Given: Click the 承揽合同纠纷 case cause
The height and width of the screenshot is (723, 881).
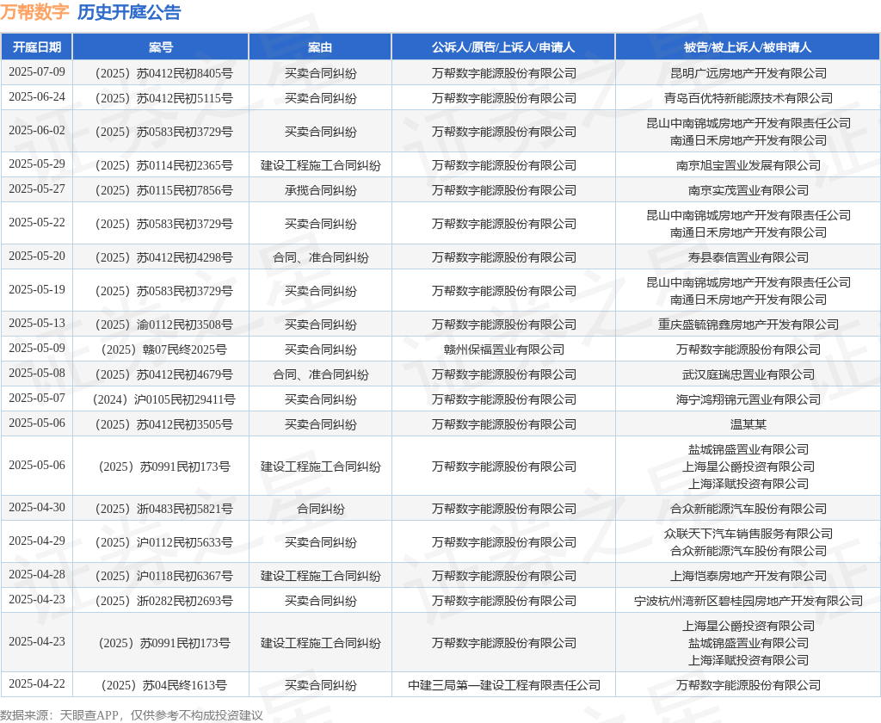Looking at the screenshot, I should pos(320,190).
